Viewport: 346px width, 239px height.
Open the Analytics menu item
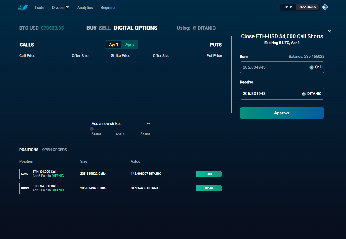(x=85, y=7)
